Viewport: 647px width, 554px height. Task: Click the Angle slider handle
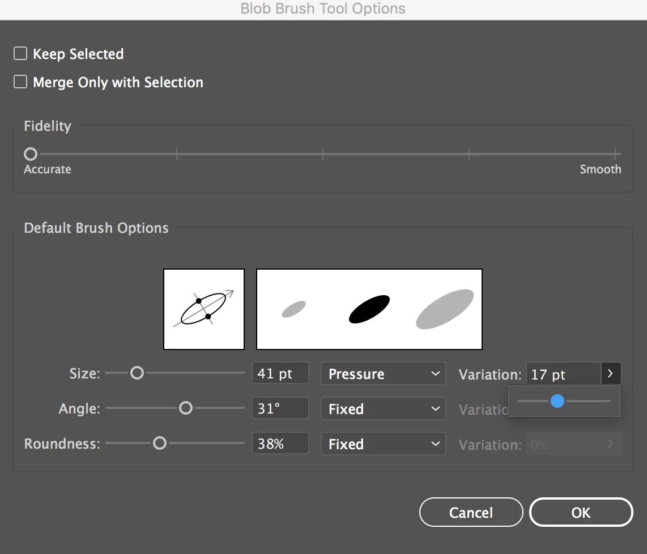[186, 408]
